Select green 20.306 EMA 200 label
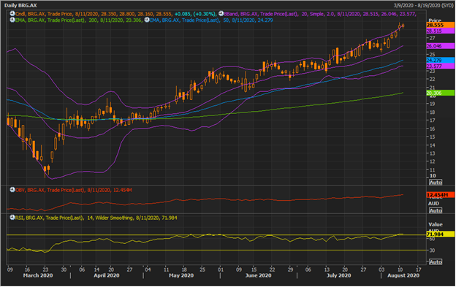Viewport: 456px width, 287px height. 441,93
